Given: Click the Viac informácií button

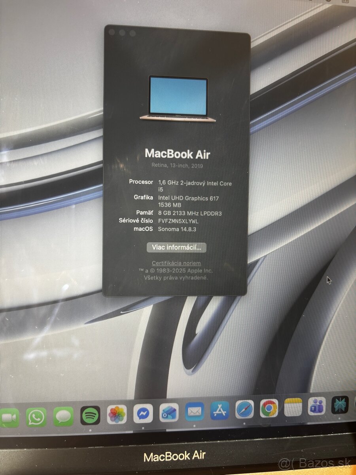Looking at the screenshot, I should [176, 248].
